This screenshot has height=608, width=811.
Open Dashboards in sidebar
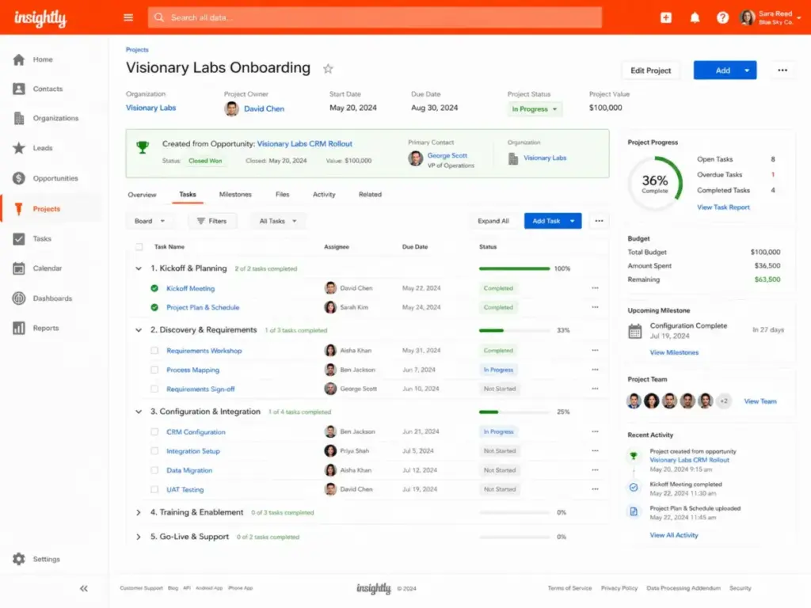point(43,298)
